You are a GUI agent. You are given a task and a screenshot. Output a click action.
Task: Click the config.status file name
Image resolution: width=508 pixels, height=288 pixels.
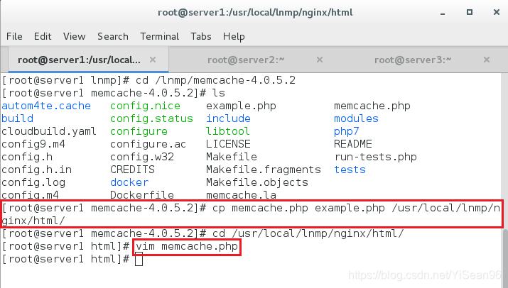coord(151,118)
